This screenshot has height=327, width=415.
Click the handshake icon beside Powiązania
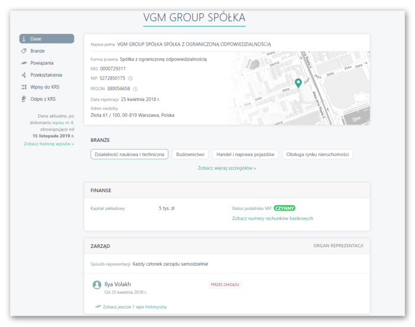coord(24,63)
